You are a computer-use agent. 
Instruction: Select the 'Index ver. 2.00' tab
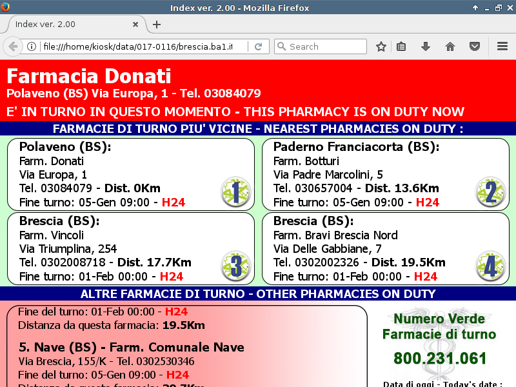pos(64,25)
